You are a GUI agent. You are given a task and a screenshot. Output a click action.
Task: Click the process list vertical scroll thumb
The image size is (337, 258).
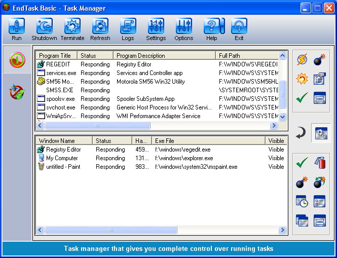[282, 94]
